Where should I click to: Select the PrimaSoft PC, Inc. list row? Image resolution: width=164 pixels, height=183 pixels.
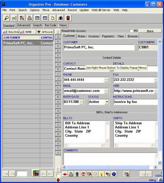click(28, 43)
